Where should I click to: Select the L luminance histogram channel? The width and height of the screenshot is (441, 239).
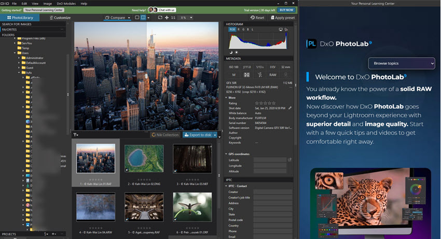252,29
